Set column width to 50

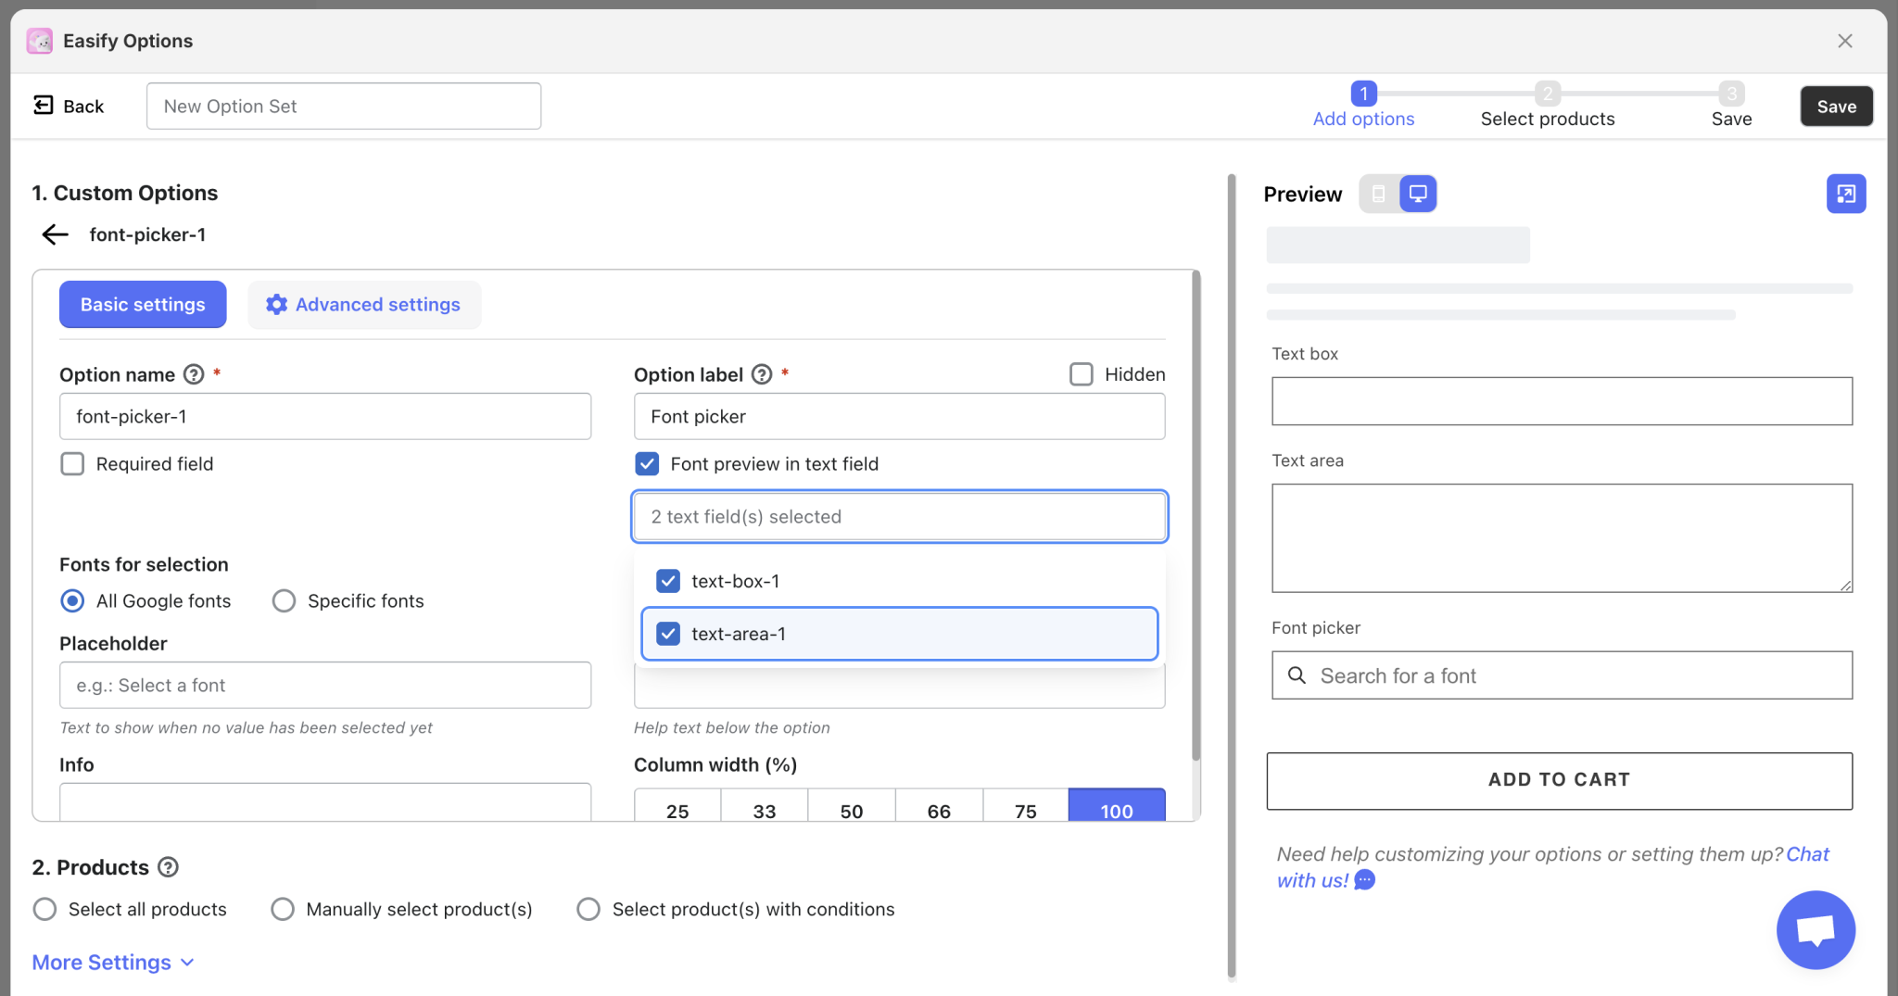coord(851,811)
